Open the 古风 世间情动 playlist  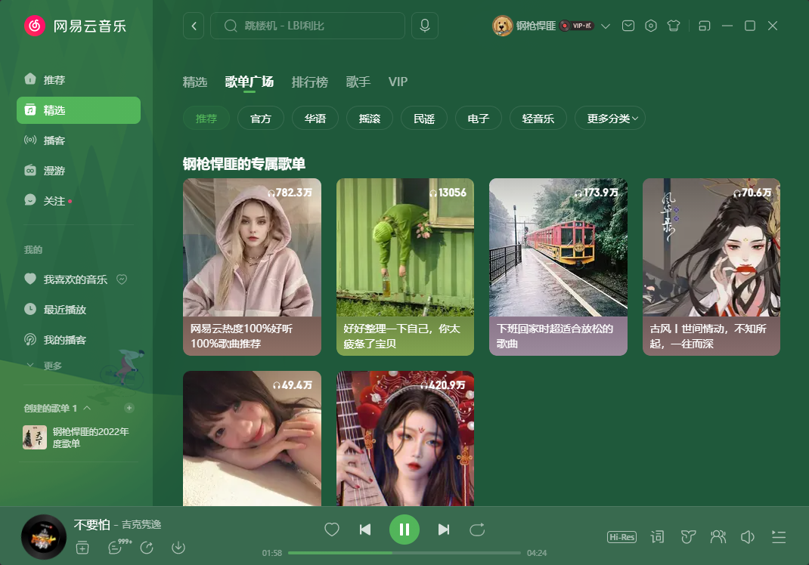pos(711,267)
